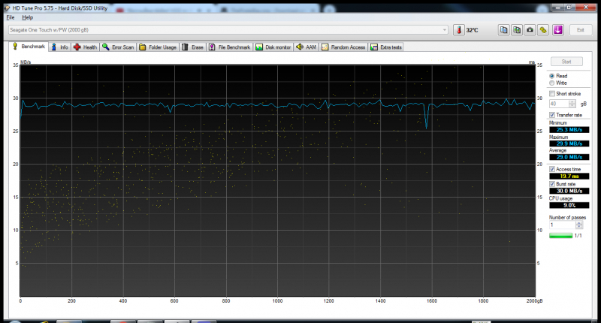Open the Health tab
This screenshot has width=601, height=323.
pyautogui.click(x=86, y=47)
